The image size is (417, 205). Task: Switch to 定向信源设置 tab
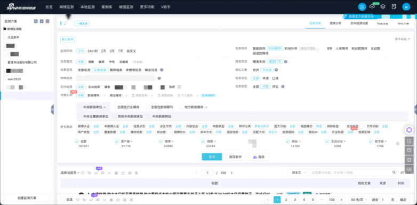(x=359, y=23)
